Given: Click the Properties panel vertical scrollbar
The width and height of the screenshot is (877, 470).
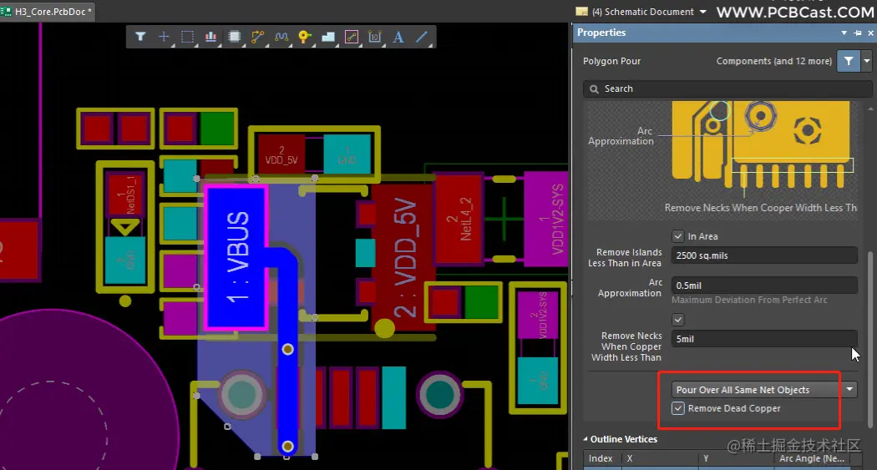Looking at the screenshot, I should pos(869,340).
